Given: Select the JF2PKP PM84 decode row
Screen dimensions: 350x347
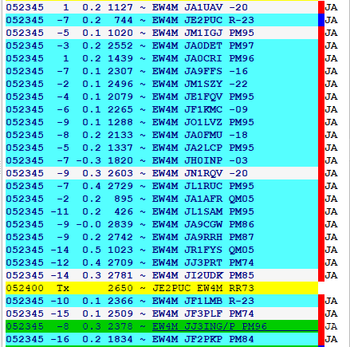Looking at the screenshot, I should [x=162, y=339].
